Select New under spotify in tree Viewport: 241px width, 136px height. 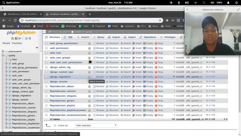click(14, 59)
